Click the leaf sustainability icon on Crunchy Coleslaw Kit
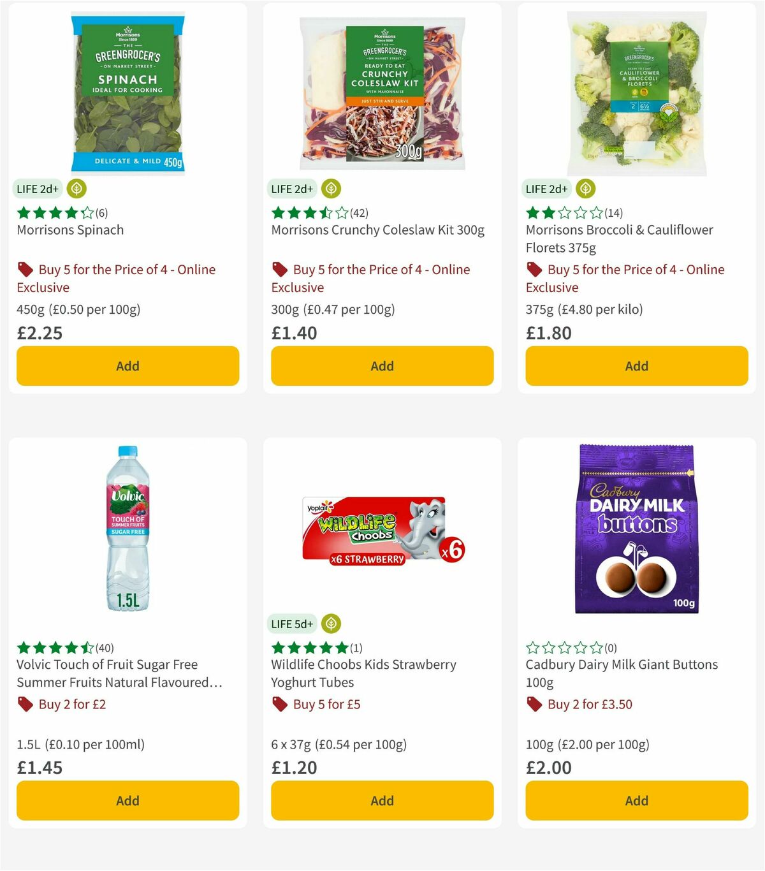Screen dimensions: 765x871 331,189
